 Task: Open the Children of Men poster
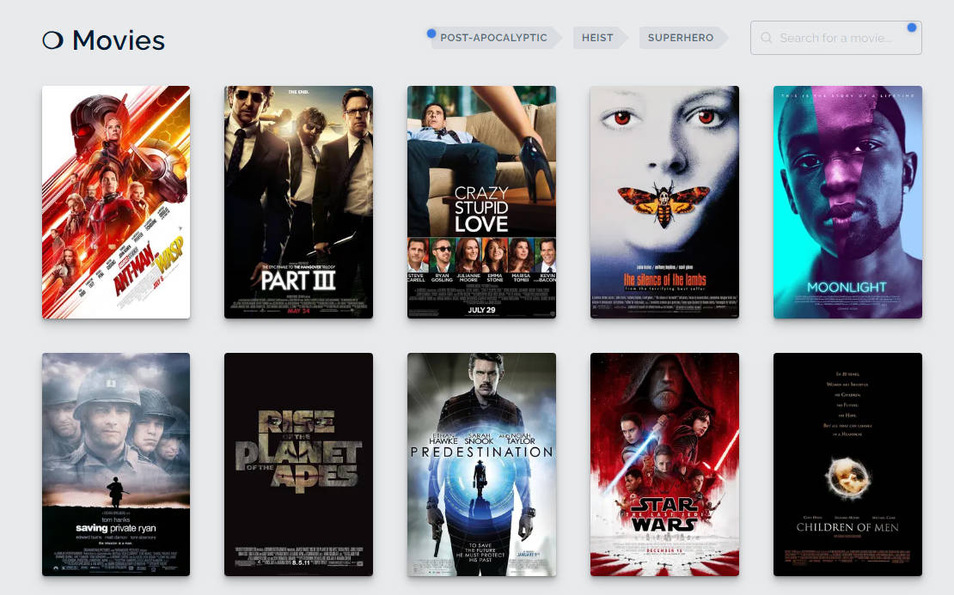847,464
